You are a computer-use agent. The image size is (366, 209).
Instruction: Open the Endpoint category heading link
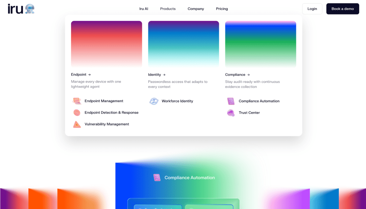click(81, 75)
